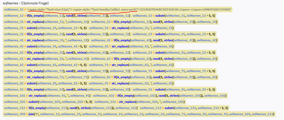Click the equation block defining selNames_22
The image size is (284, 120).
[x=154, y=22]
